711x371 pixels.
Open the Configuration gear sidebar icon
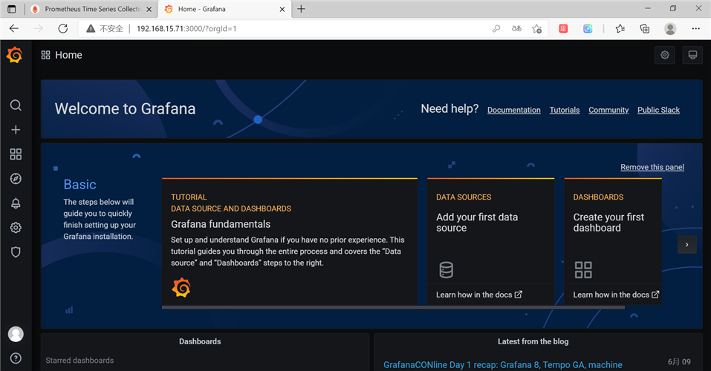16,227
